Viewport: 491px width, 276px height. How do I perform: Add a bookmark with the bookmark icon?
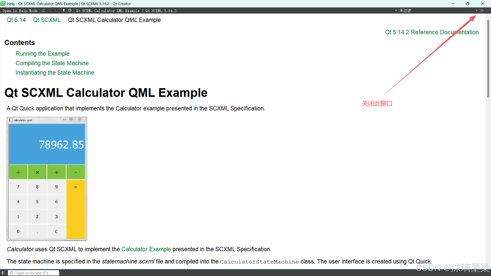coord(64,11)
